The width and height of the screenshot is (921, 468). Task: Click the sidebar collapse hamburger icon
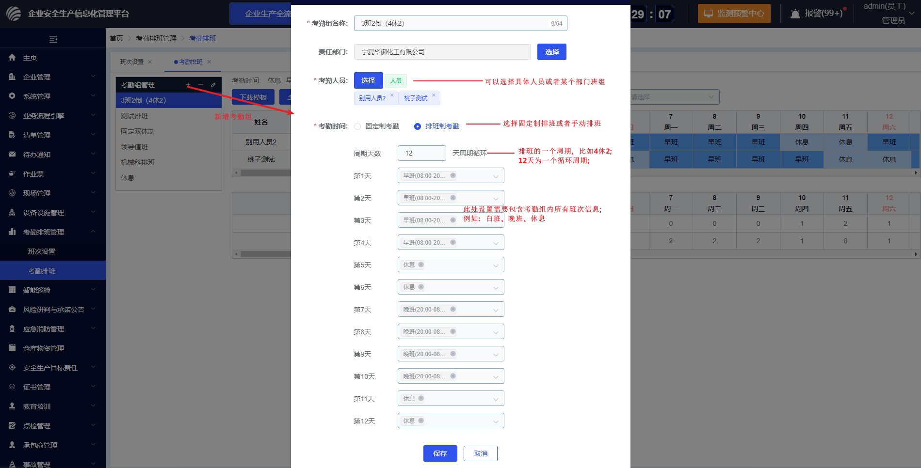pos(53,39)
